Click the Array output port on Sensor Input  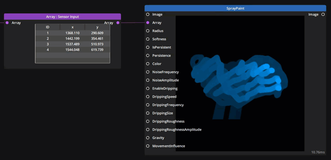(x=118, y=23)
